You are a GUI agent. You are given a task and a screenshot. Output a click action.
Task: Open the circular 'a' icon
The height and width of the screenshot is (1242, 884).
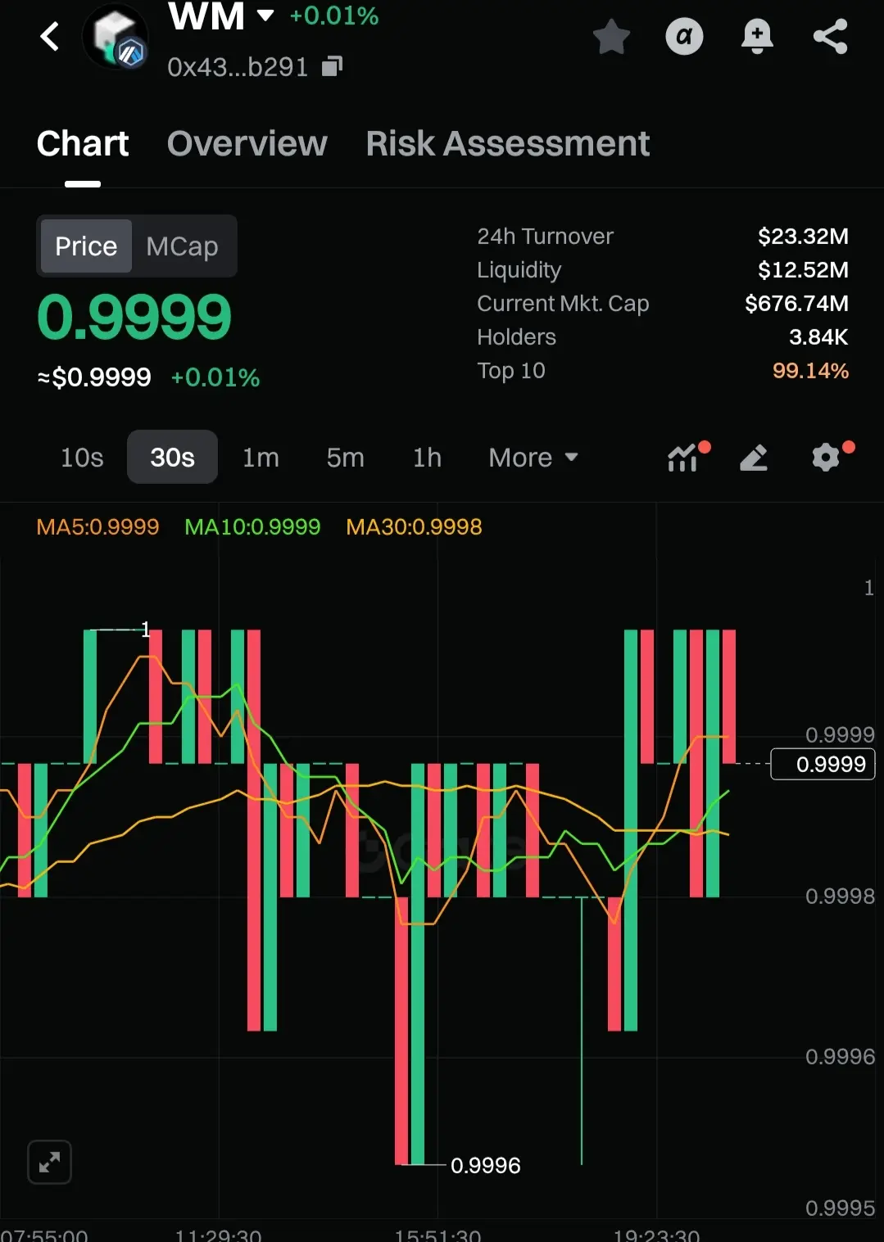pyautogui.click(x=684, y=37)
